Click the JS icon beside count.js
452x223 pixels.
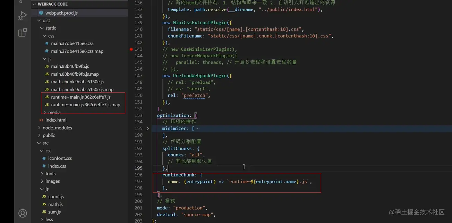[x=44, y=197]
